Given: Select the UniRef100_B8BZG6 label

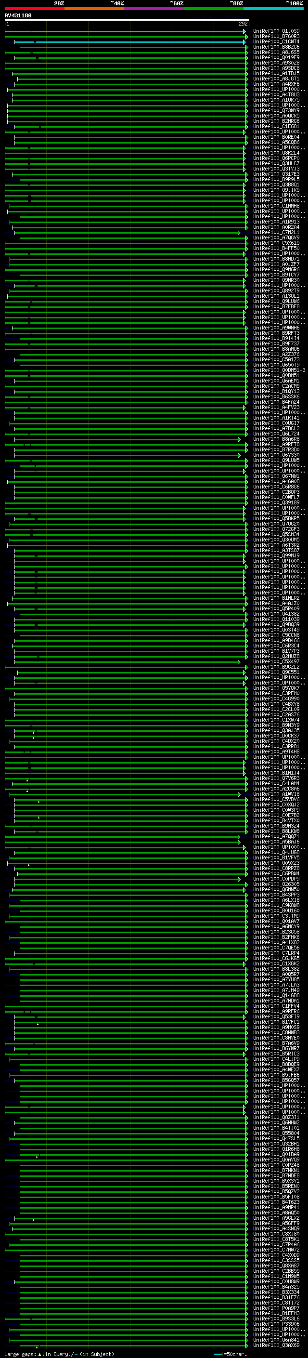Looking at the screenshot, I should coord(276,47).
